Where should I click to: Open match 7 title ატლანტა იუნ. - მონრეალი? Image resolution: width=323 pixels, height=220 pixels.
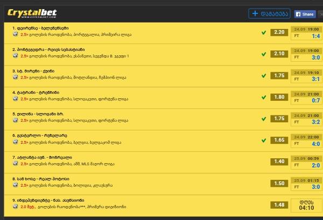pos(42,158)
